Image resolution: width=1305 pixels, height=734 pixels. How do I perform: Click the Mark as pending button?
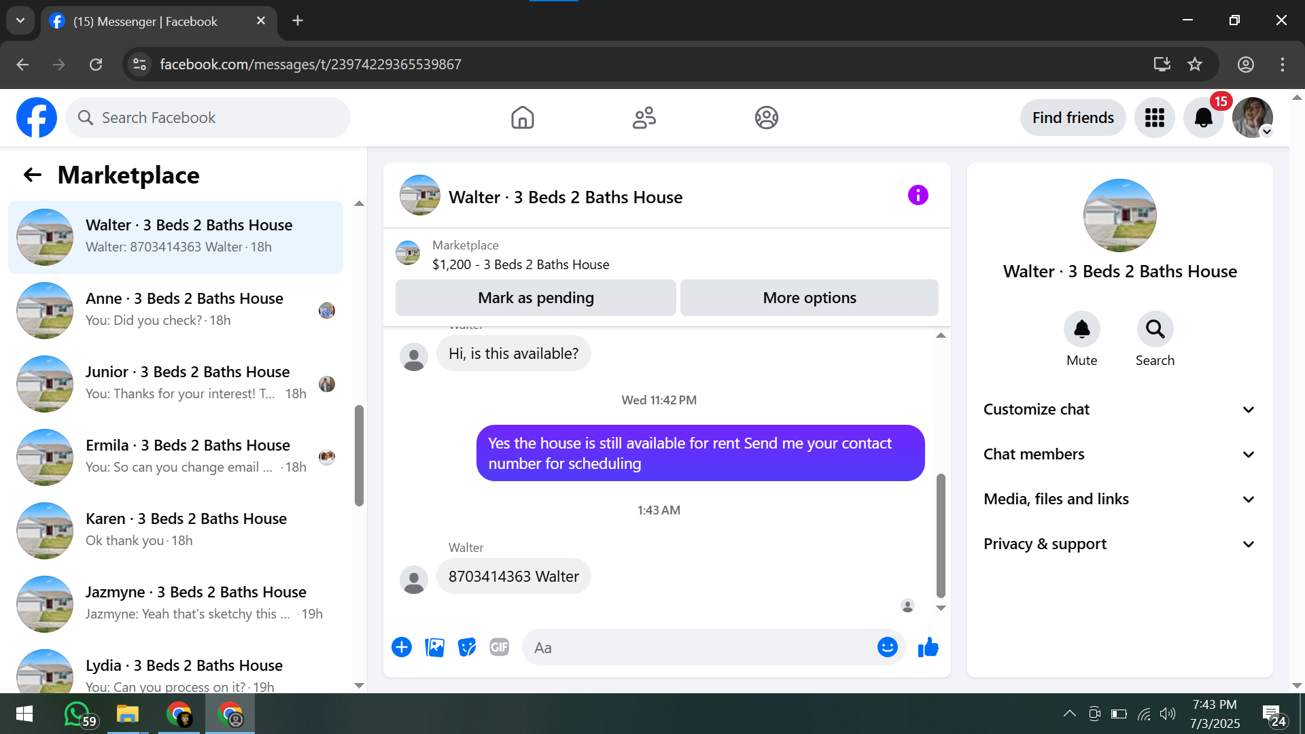click(536, 298)
